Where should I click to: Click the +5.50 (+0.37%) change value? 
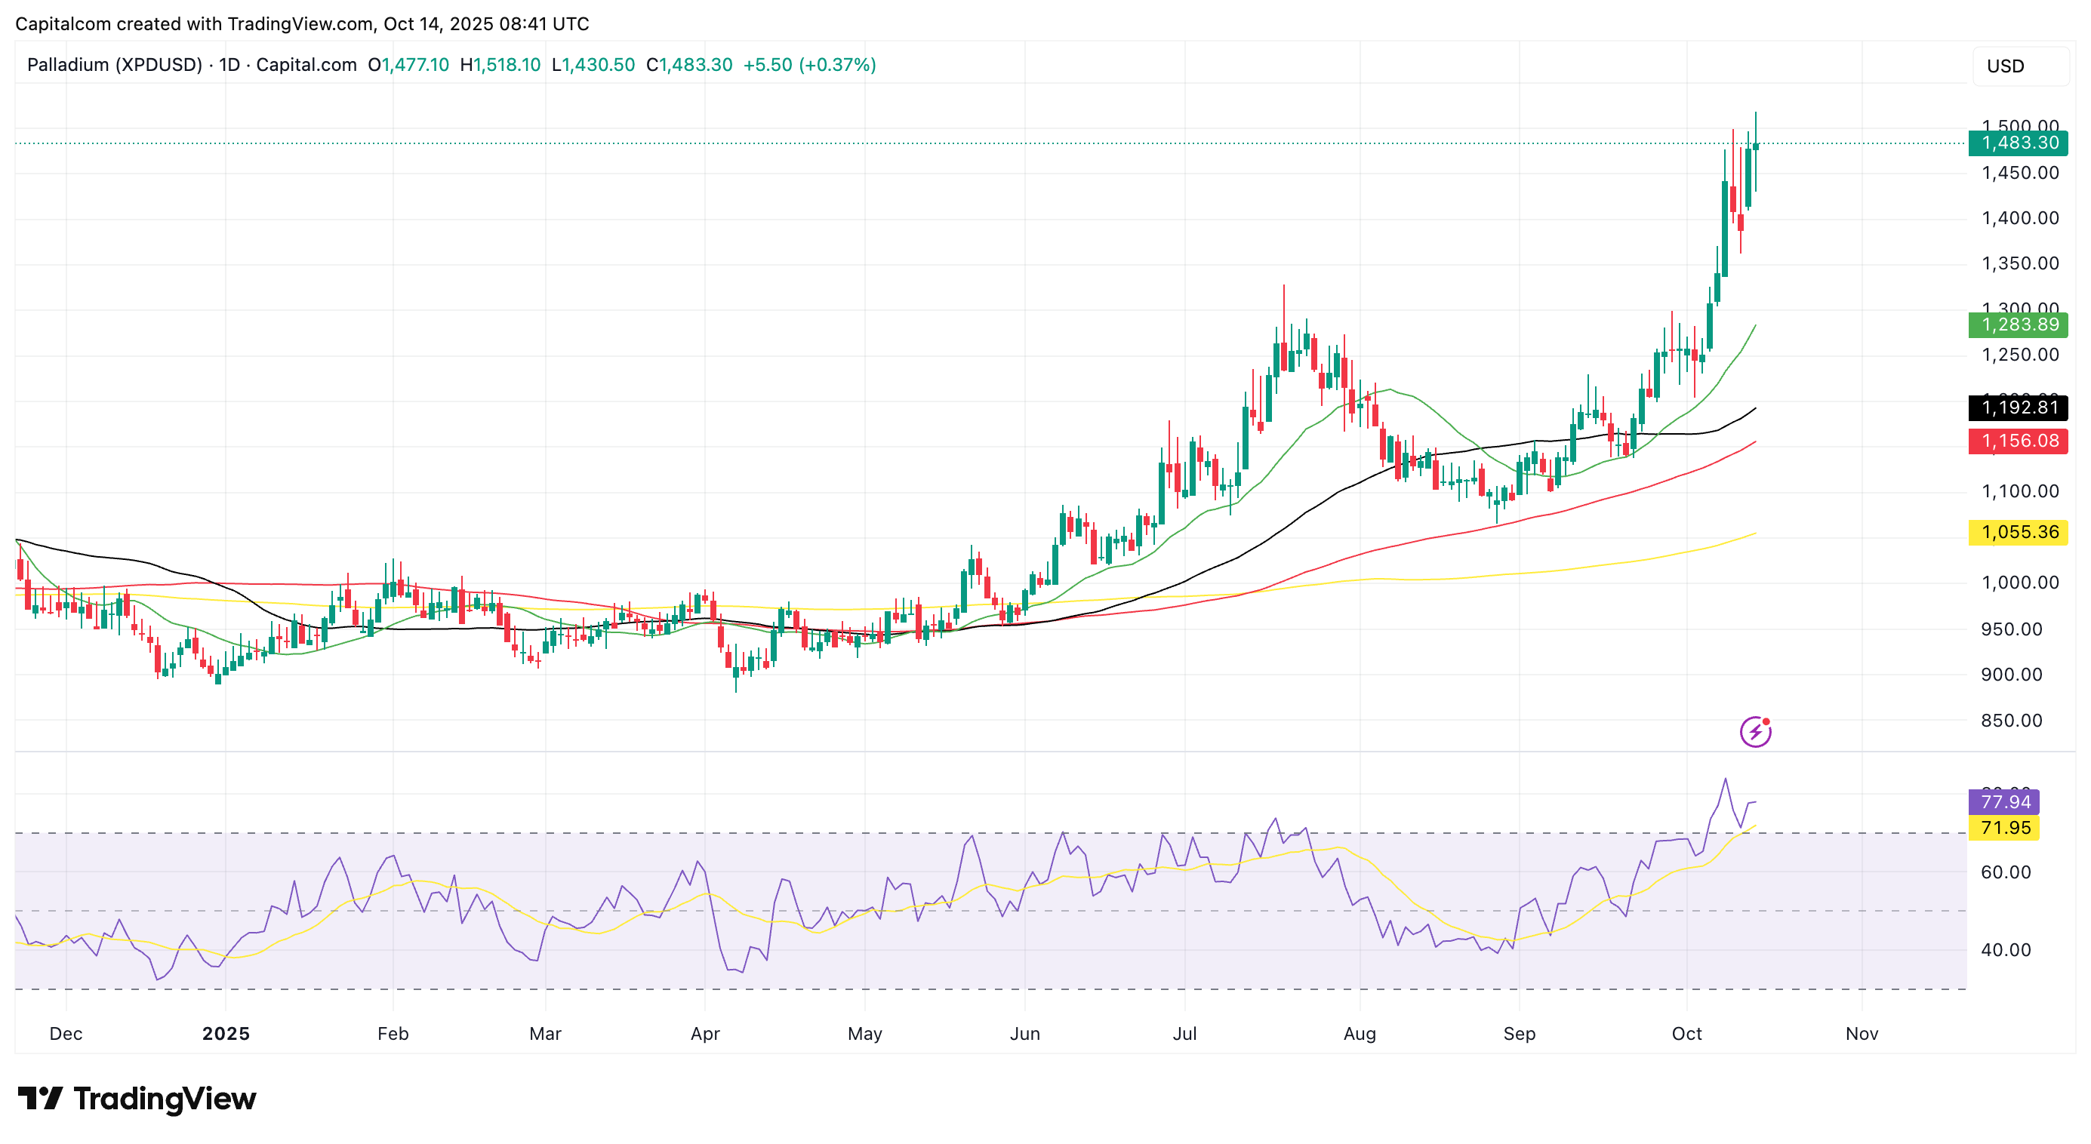click(809, 64)
